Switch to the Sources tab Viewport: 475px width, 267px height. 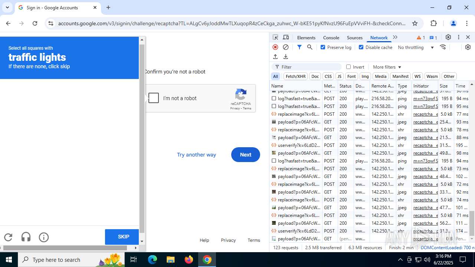[354, 37]
